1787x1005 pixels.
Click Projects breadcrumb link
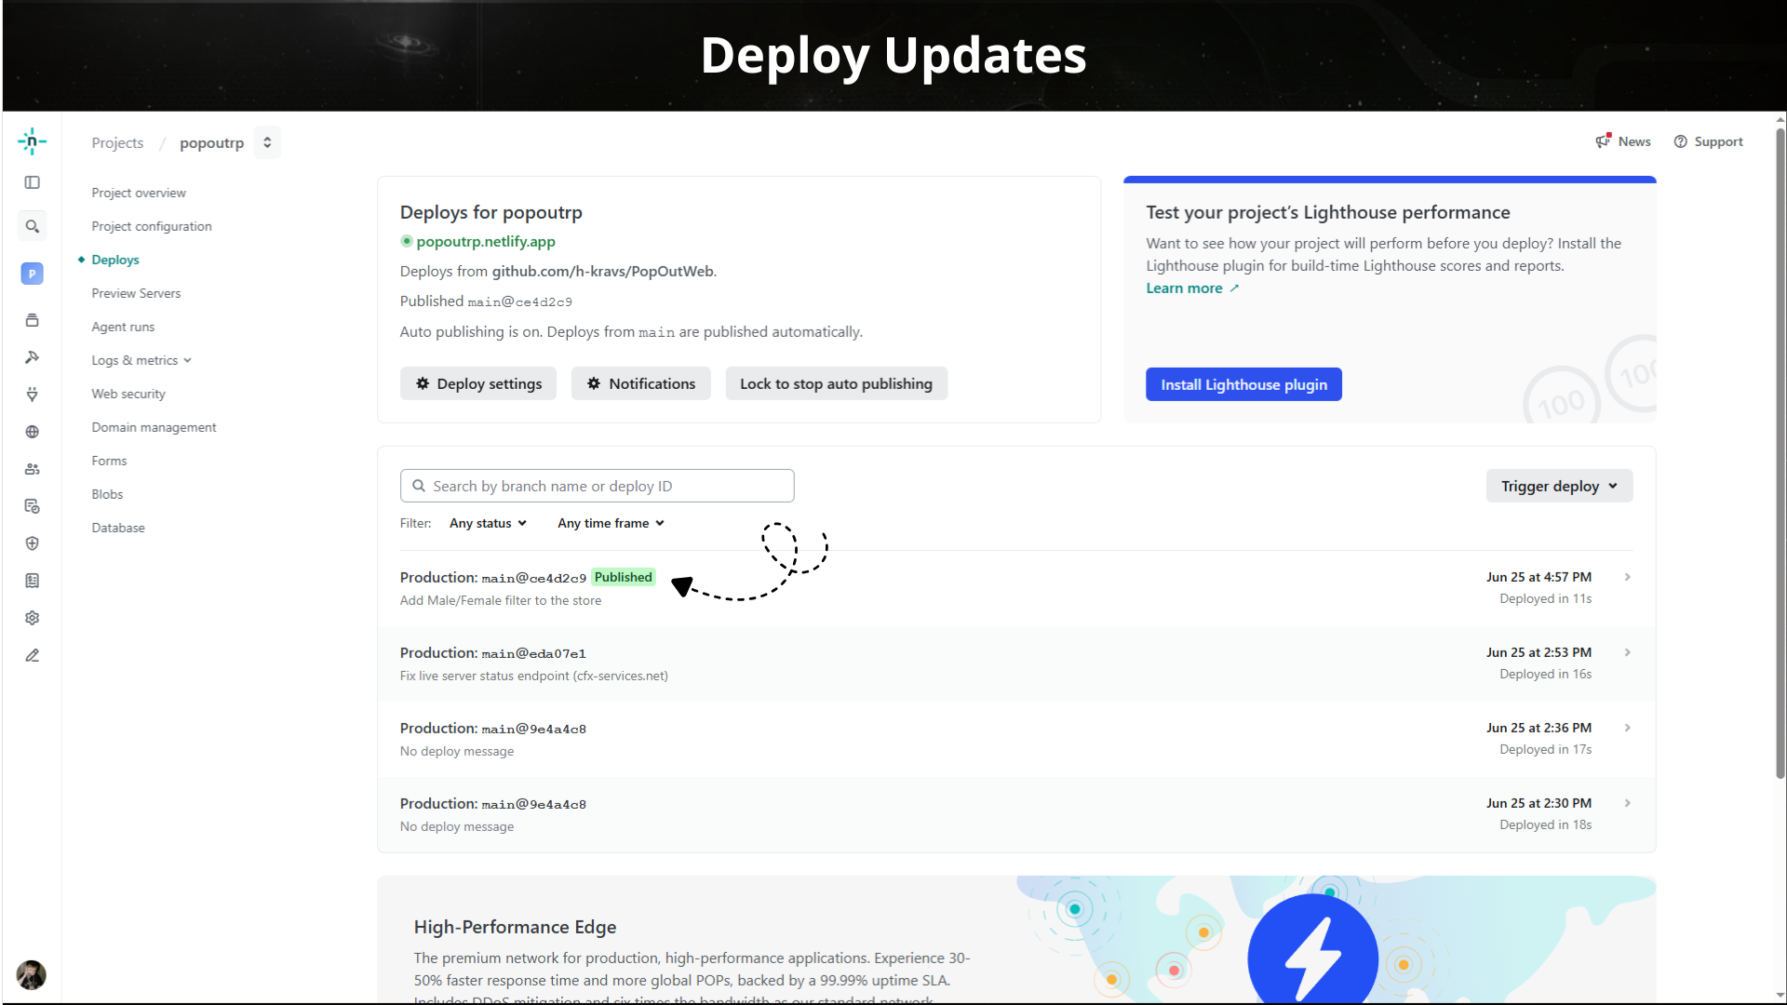(117, 142)
